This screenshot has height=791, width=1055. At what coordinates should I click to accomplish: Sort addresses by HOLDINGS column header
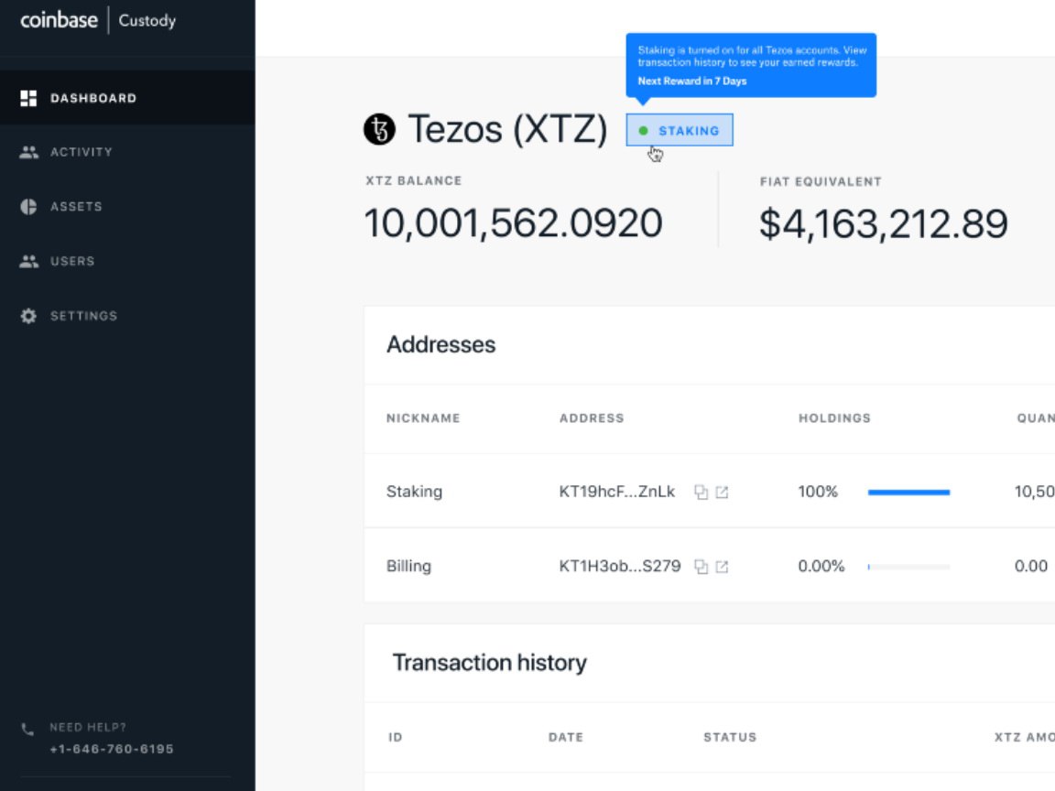(835, 418)
